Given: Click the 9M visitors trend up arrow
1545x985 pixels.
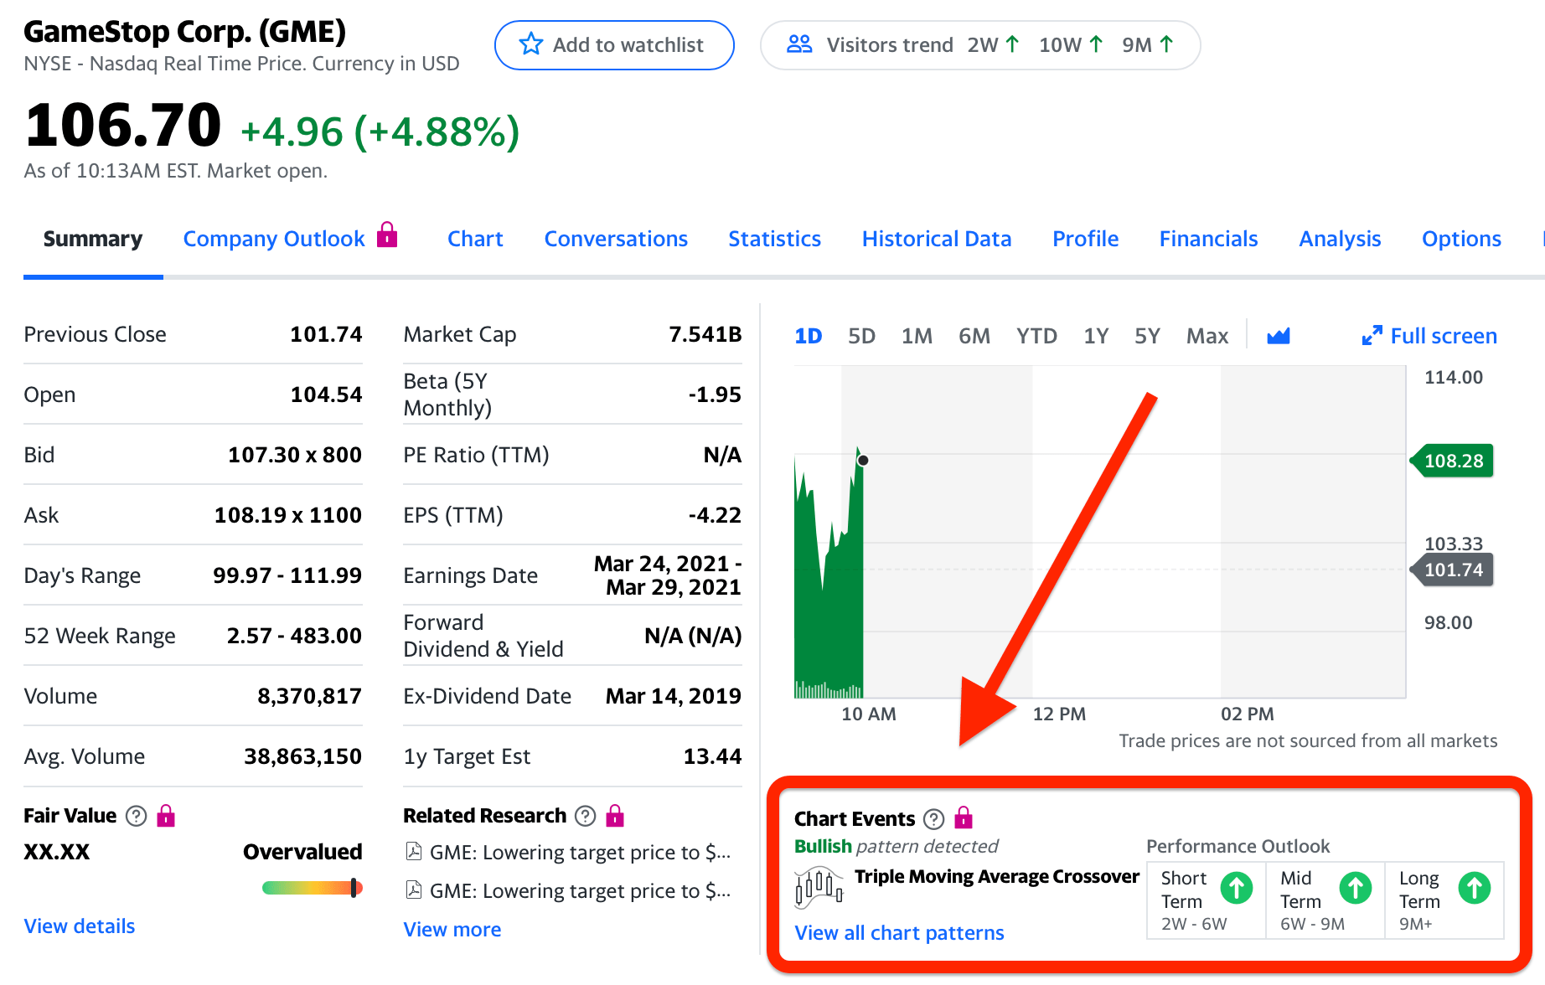Looking at the screenshot, I should (1166, 44).
